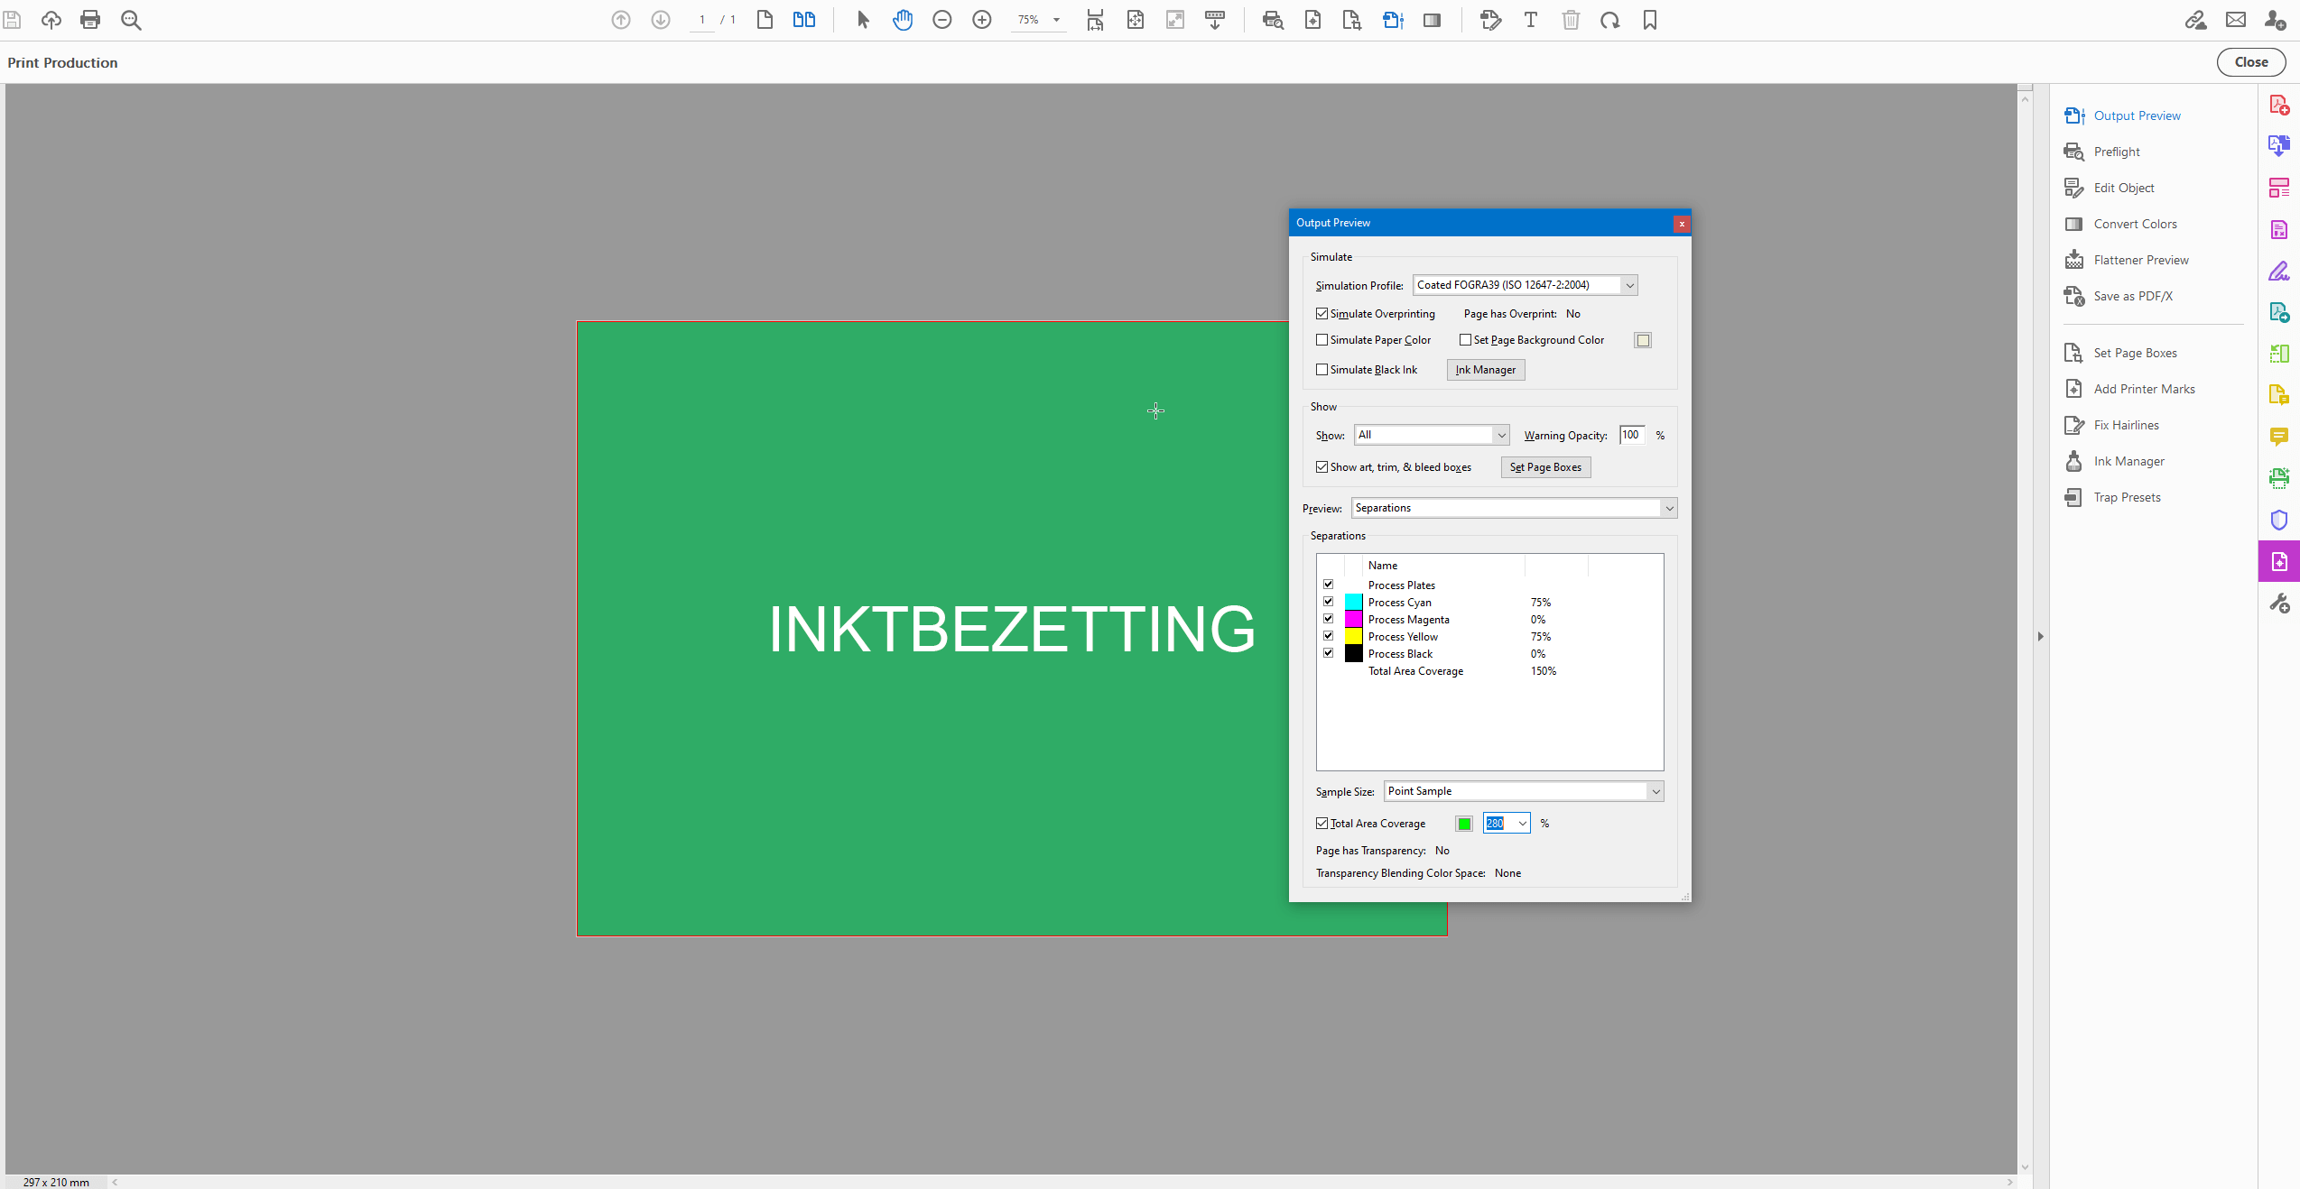The width and height of the screenshot is (2300, 1189).
Task: Click the Ink Manager button in dialog
Action: [1486, 370]
